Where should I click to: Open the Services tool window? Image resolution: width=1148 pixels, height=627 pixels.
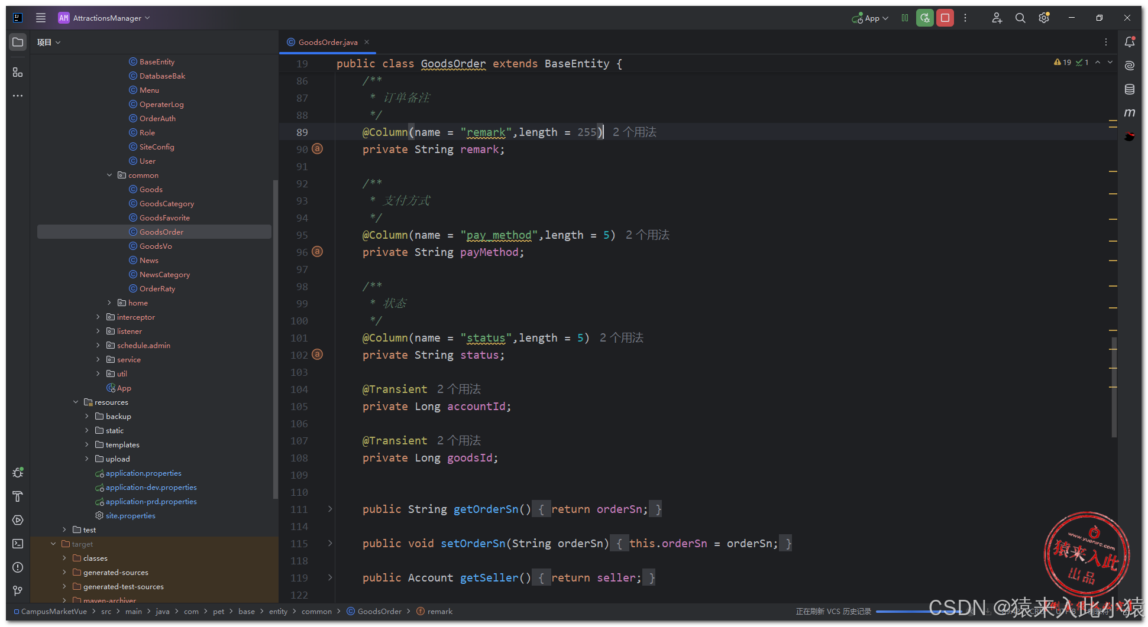pos(18,520)
